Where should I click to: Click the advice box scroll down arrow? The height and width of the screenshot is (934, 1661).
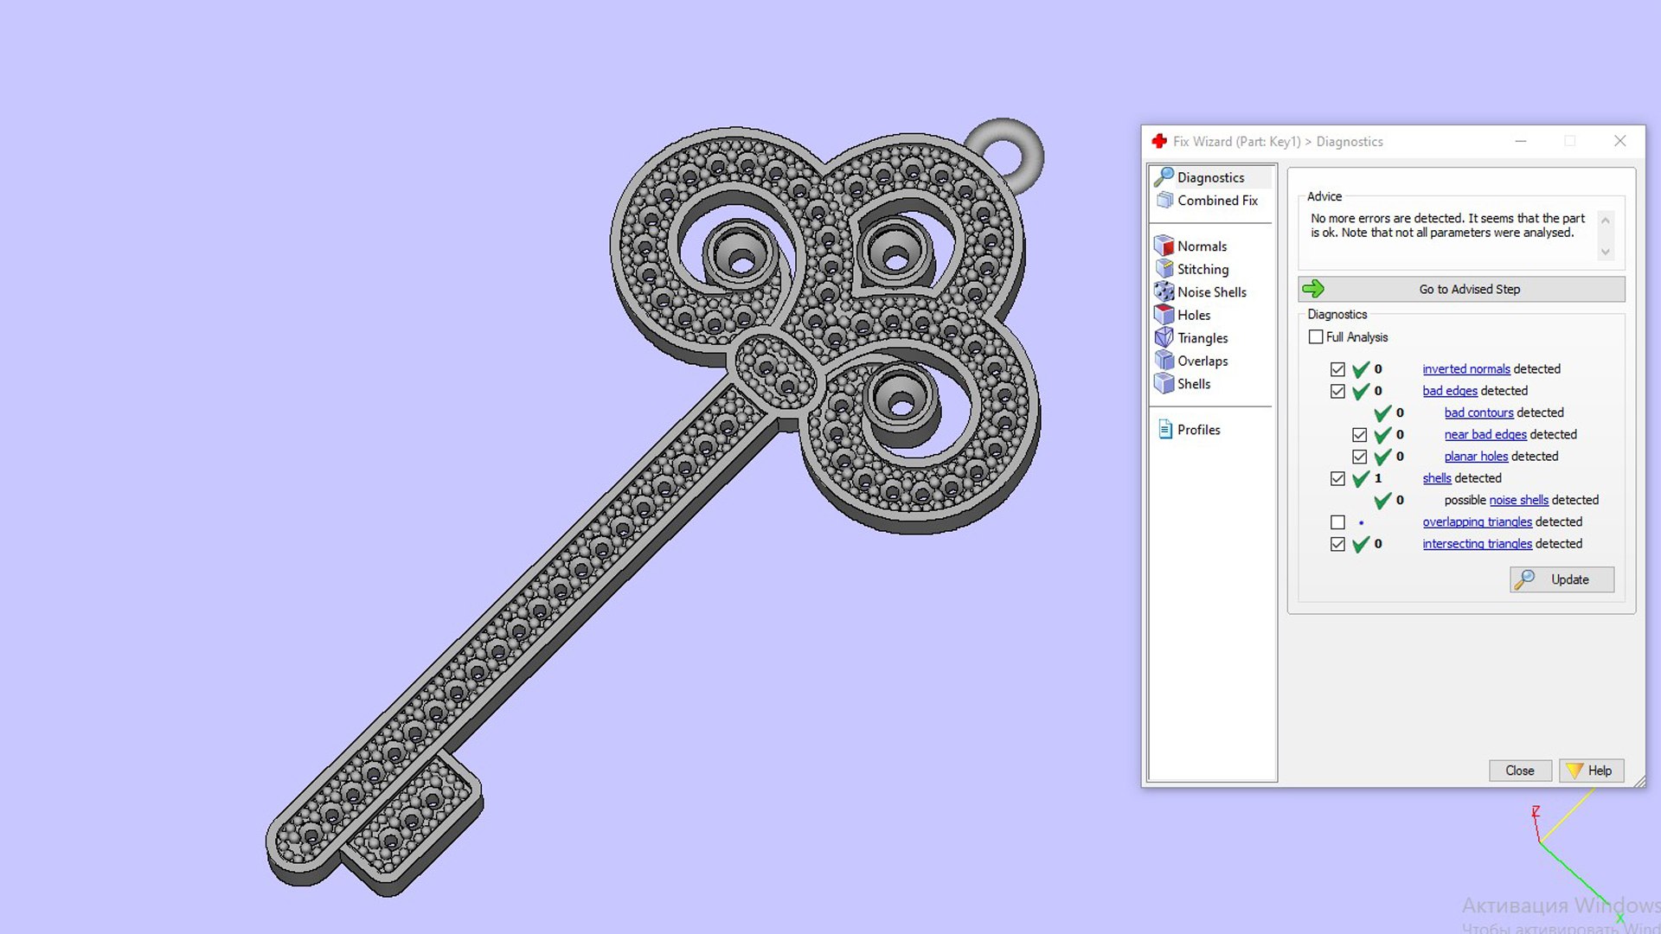(x=1606, y=253)
